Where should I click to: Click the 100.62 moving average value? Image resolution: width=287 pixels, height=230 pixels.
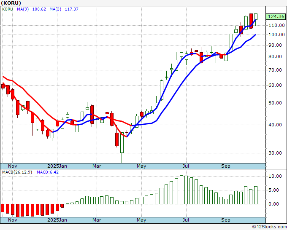39,9
